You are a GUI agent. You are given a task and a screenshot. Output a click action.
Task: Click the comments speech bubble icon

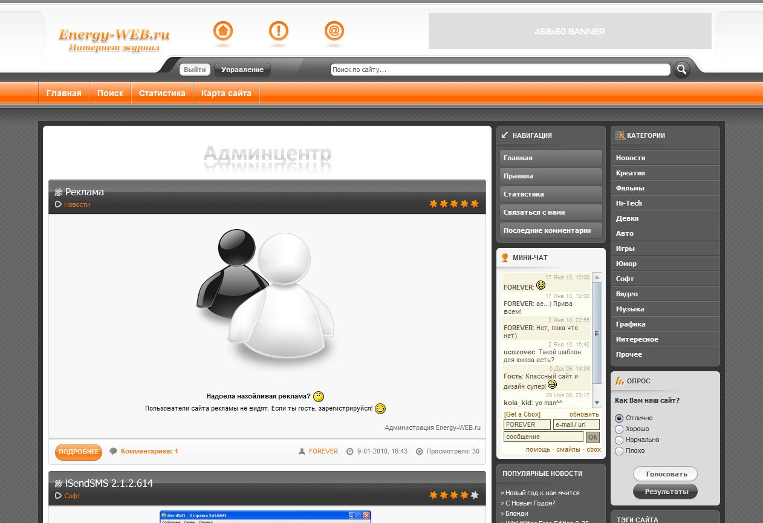(113, 451)
